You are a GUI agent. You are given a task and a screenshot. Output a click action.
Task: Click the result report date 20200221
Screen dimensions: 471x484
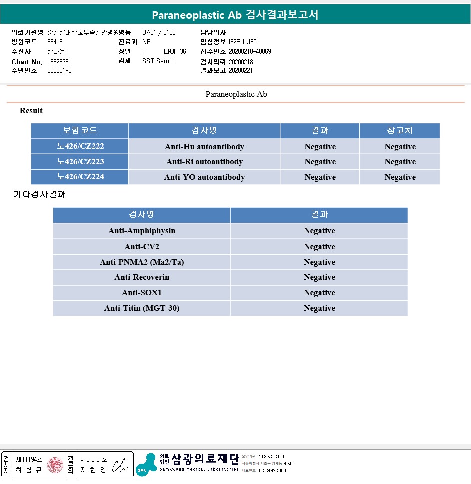[x=240, y=70]
